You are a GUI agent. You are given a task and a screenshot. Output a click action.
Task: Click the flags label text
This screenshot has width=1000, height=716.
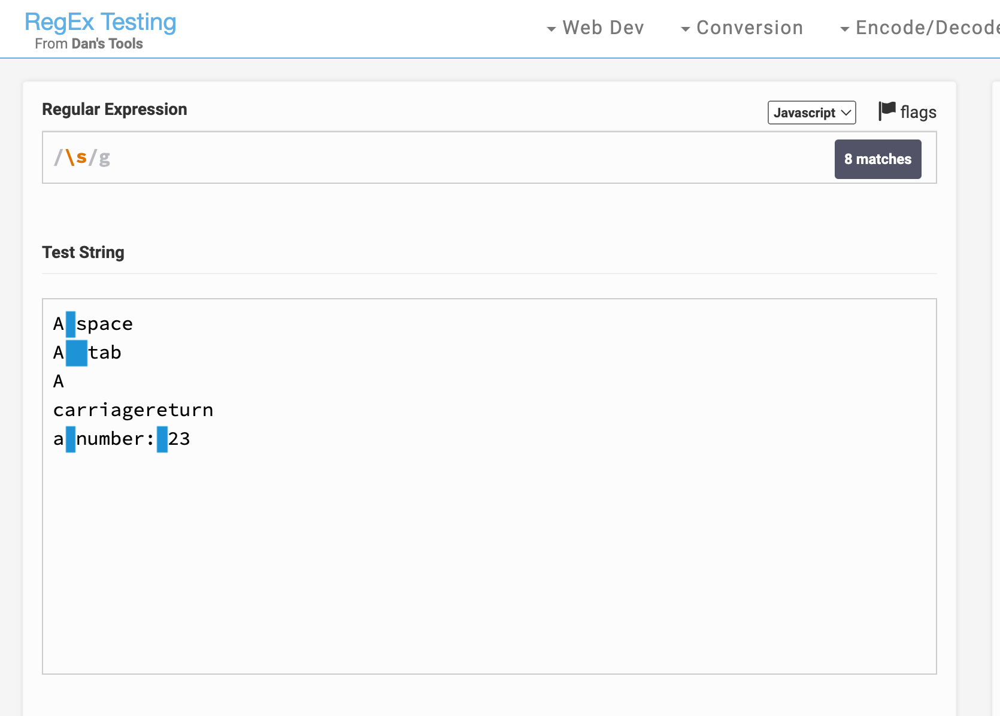pyautogui.click(x=918, y=112)
